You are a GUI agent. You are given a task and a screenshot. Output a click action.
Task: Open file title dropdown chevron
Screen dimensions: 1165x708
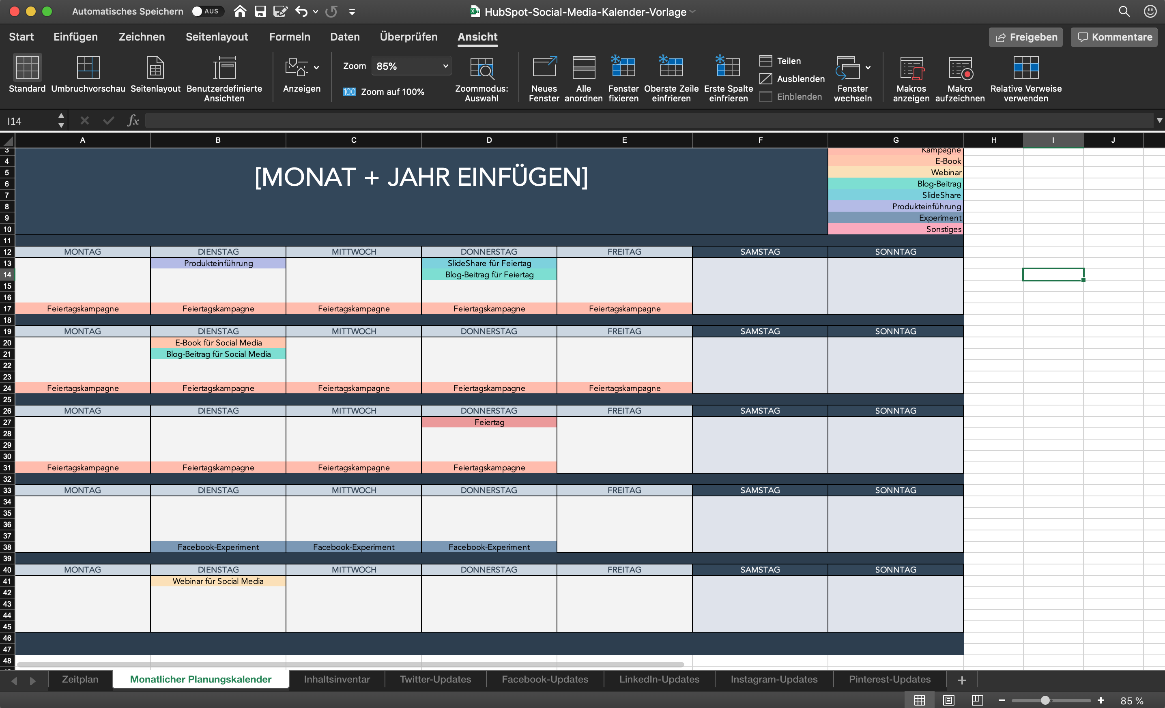click(x=693, y=11)
